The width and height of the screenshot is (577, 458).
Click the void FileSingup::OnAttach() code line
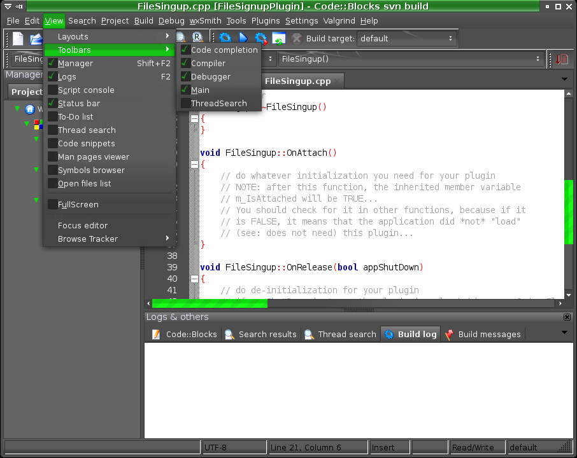click(x=268, y=153)
